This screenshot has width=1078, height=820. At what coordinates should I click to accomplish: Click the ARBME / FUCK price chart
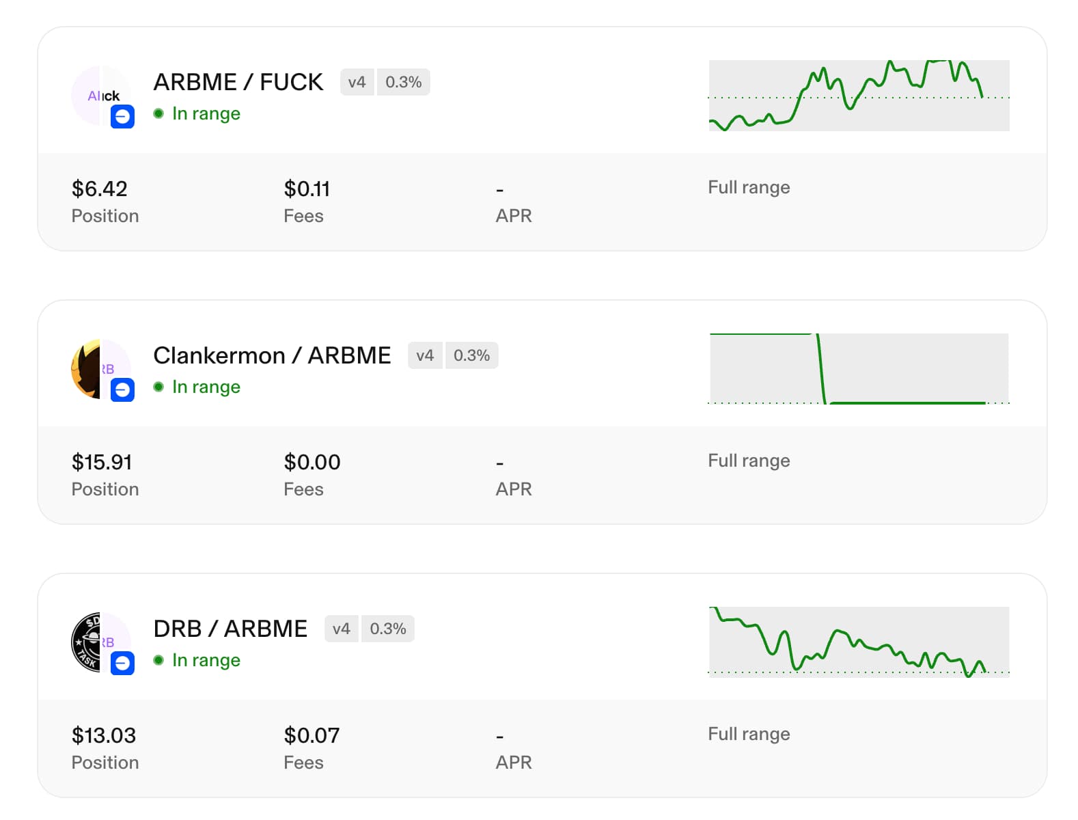click(859, 96)
